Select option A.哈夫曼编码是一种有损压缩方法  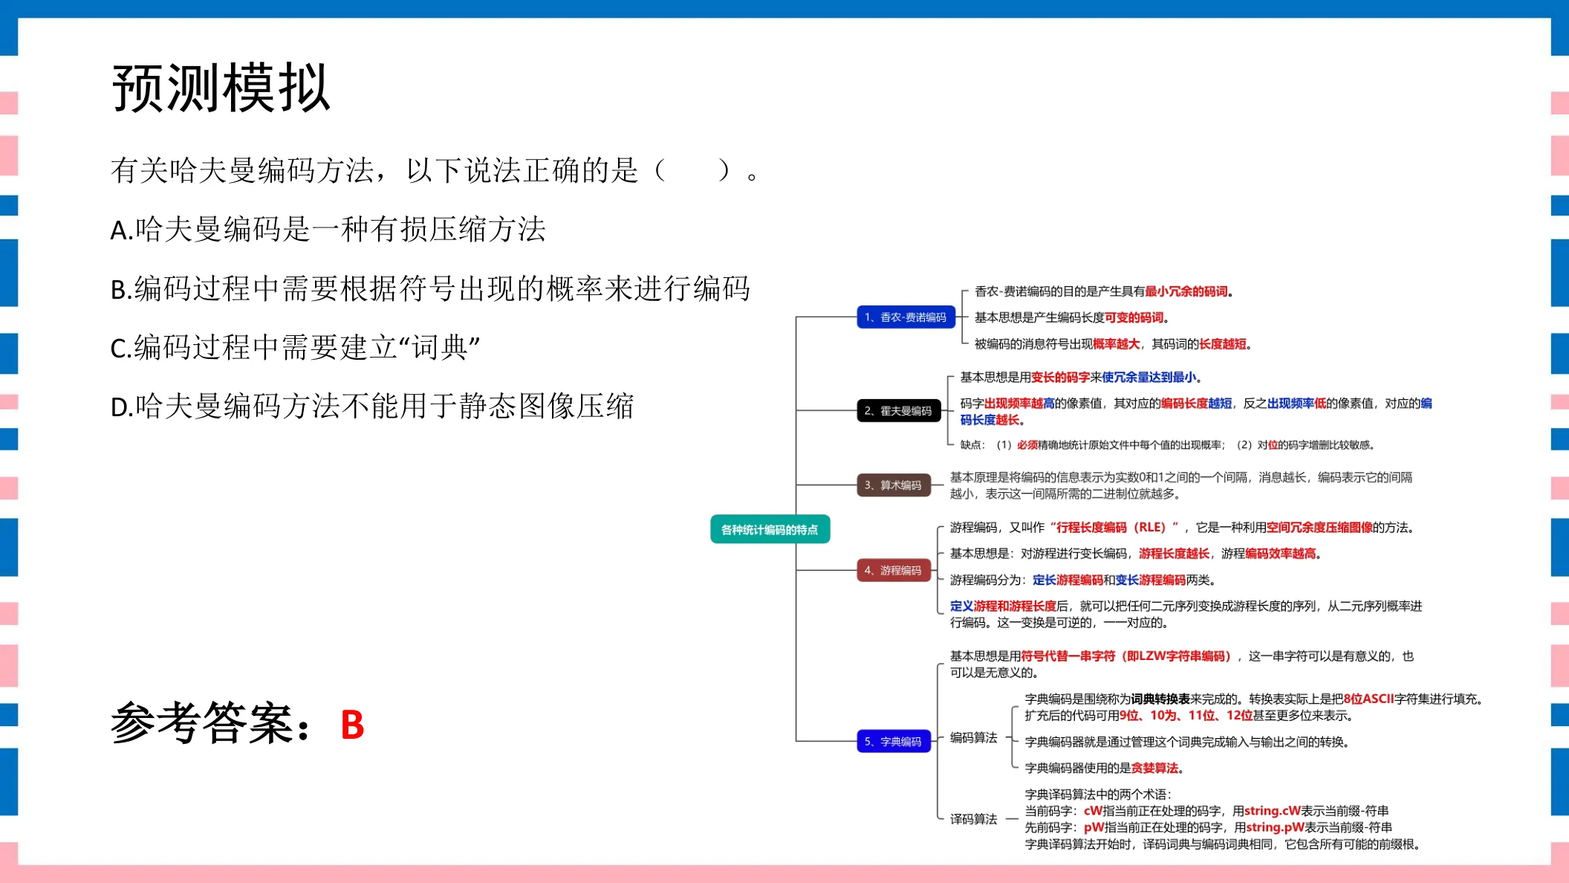tap(328, 230)
